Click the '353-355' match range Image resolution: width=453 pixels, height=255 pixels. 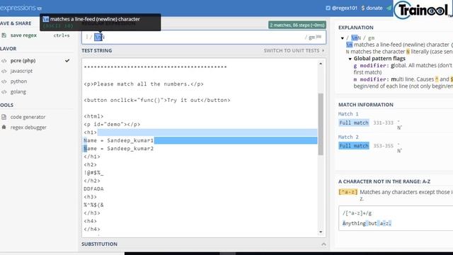point(383,146)
